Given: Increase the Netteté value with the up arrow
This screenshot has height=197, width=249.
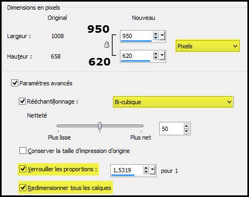Looking at the screenshot, I should pos(187,126).
